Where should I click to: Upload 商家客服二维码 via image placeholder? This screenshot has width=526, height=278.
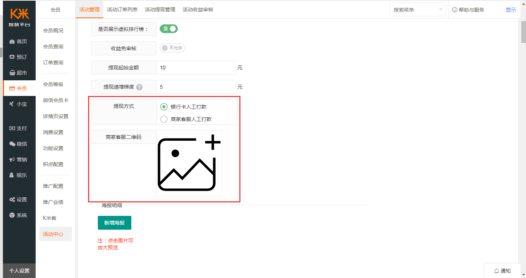(x=189, y=163)
